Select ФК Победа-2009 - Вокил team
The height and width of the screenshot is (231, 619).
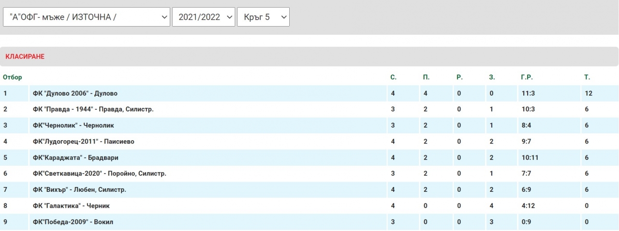tap(73, 222)
